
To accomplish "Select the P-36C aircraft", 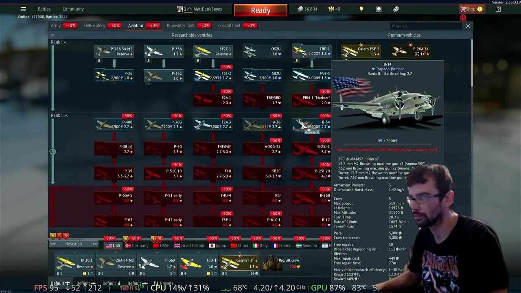I will tap(164, 76).
